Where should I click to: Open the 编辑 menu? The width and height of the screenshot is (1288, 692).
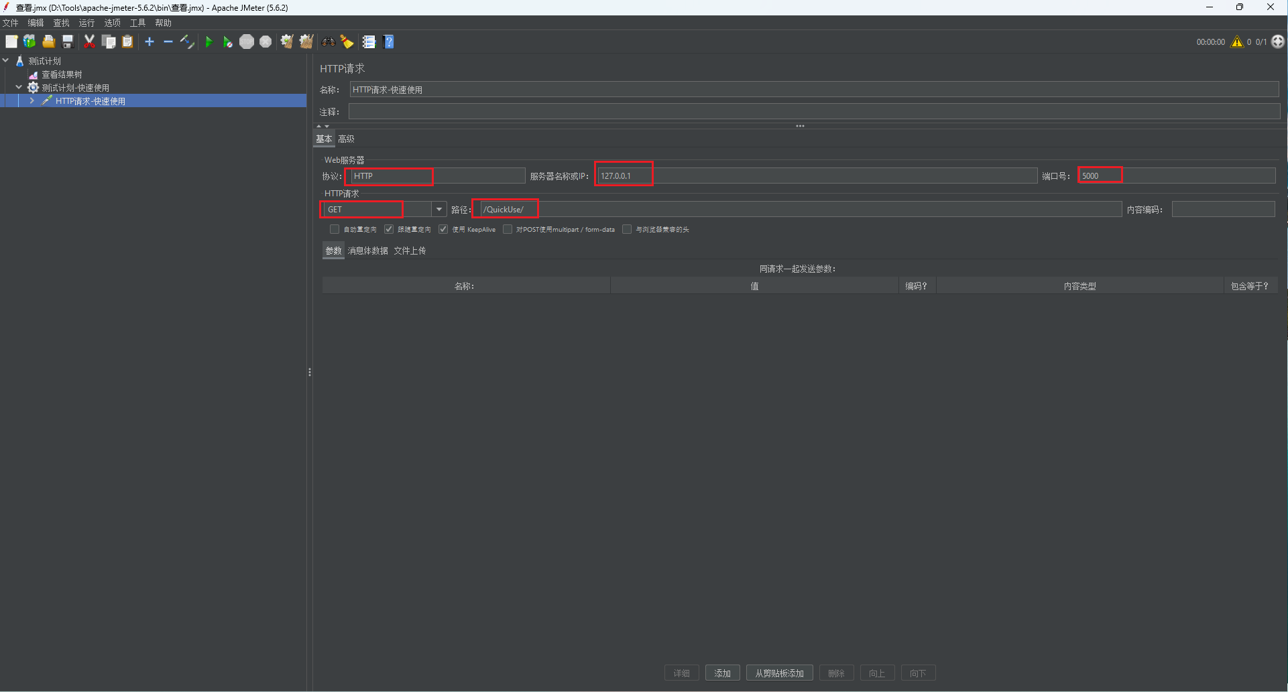(x=36, y=23)
